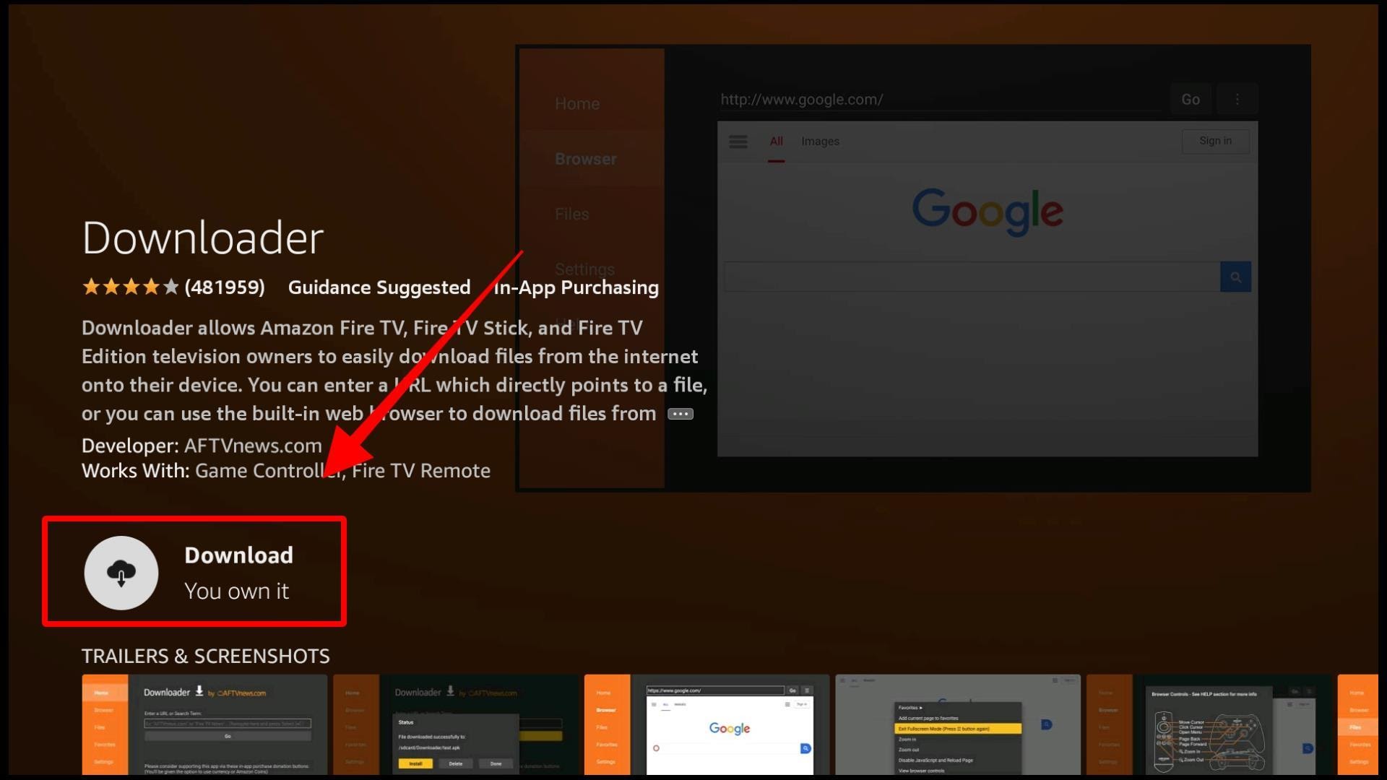Click the Downloader browser section icon
Viewport: 1387px width, 780px height.
586,158
